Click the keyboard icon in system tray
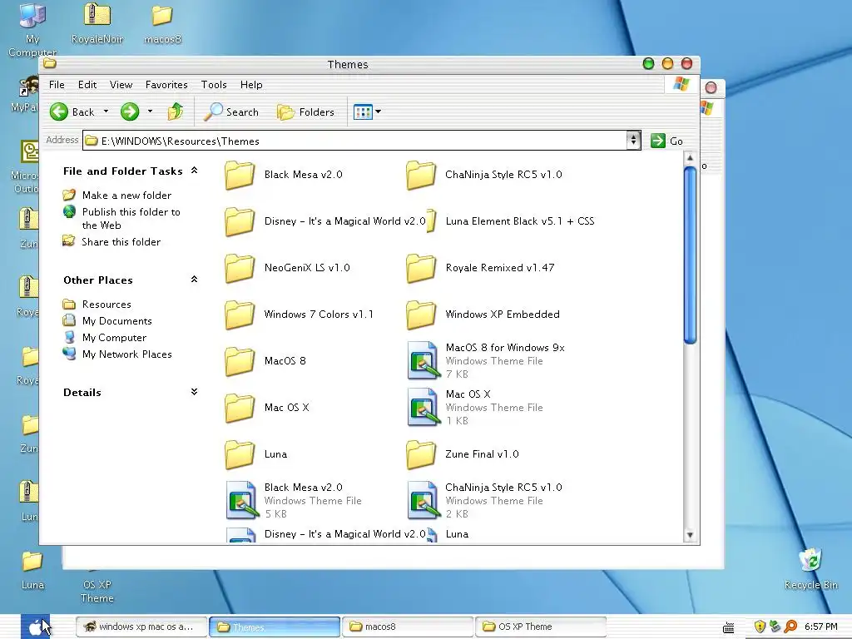The width and height of the screenshot is (852, 639). tap(729, 627)
